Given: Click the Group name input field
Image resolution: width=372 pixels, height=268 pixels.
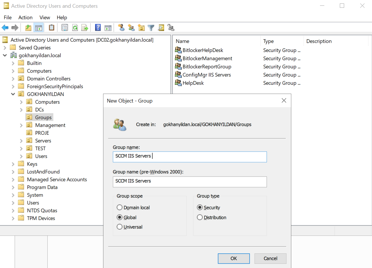Looking at the screenshot, I should [190, 157].
